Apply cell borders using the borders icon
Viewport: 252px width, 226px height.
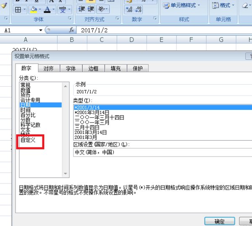[18, 10]
